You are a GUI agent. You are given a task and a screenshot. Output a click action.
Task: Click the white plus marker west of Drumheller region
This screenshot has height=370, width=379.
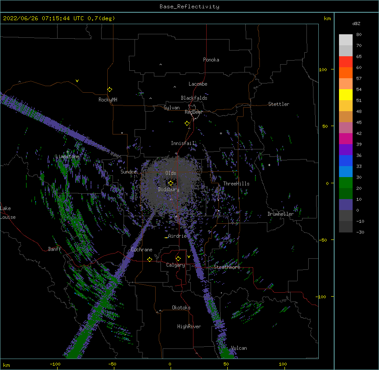coord(269,165)
